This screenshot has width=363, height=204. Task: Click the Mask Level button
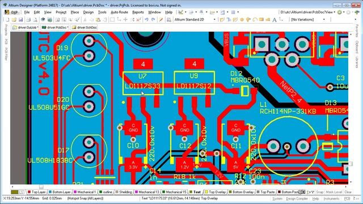pyautogui.click(x=334, y=192)
